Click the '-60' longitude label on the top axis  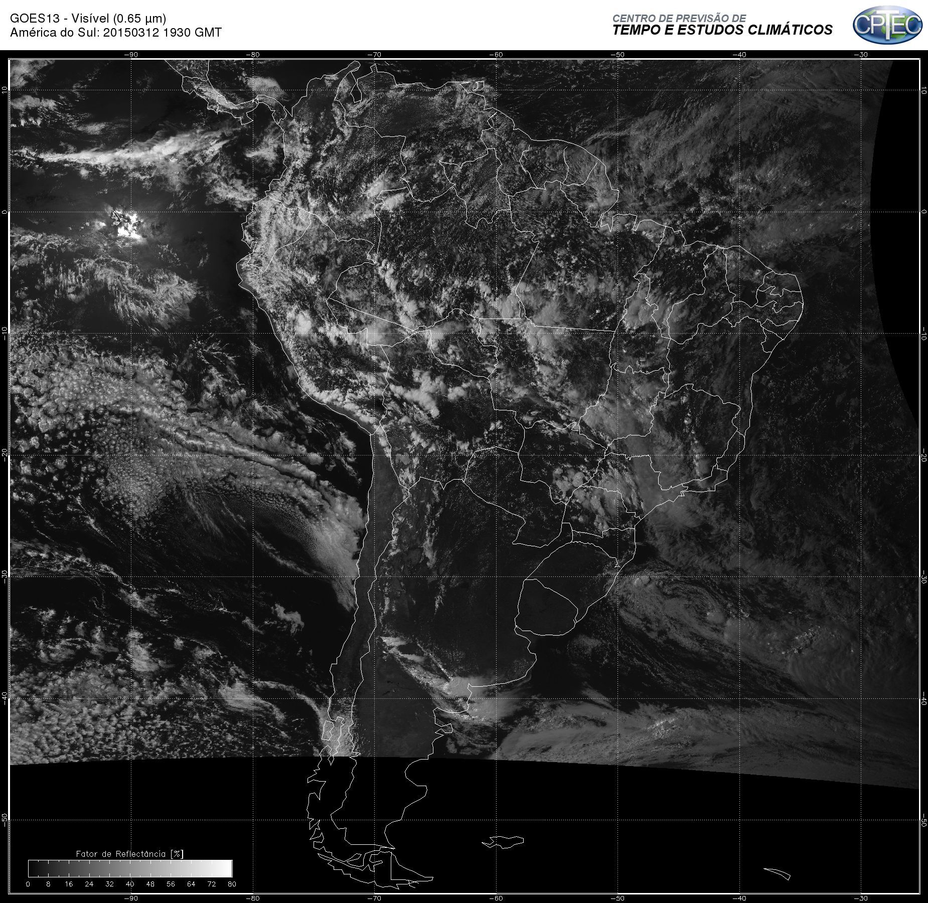[496, 55]
